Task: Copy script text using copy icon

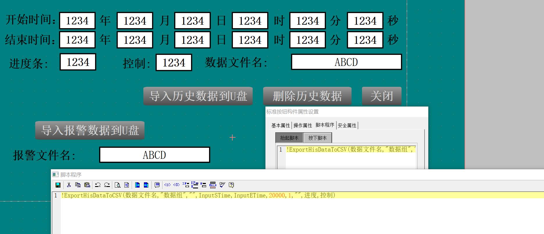Action: point(78,185)
